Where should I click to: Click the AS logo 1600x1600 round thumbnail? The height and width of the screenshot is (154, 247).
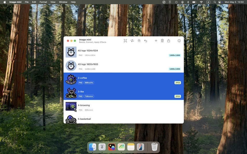[x=71, y=66]
